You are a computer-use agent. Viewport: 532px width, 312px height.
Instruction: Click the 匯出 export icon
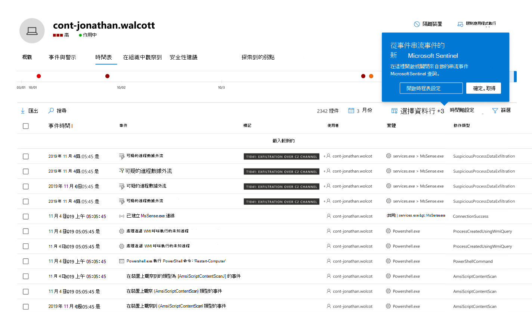click(23, 110)
